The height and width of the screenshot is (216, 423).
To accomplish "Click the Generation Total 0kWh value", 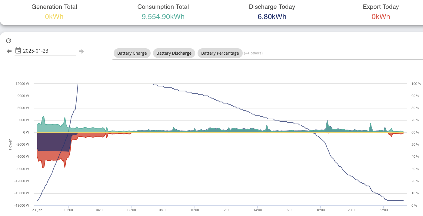I will click(54, 17).
